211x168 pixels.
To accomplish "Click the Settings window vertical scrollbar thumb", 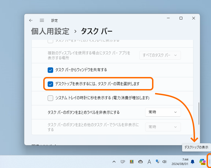I will [x=199, y=114].
